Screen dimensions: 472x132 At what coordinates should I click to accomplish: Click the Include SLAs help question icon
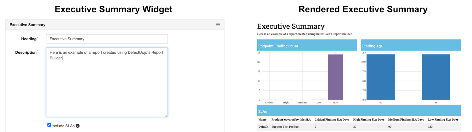[78, 126]
